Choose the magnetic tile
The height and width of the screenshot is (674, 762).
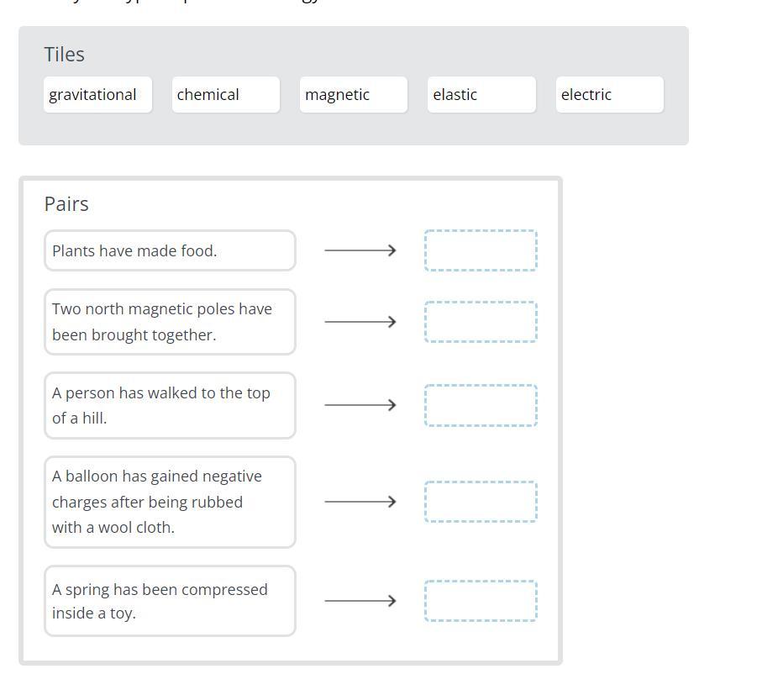click(x=354, y=95)
